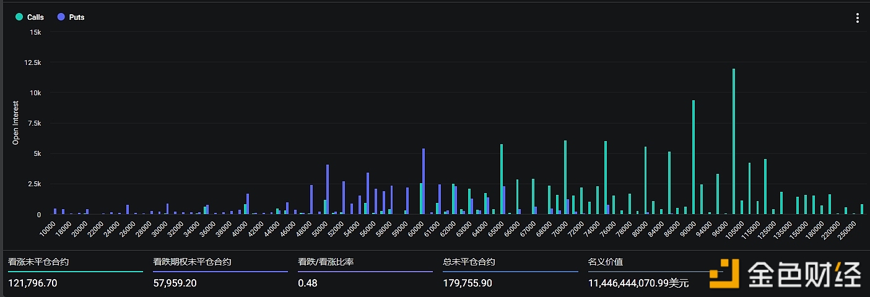Select the tall Puts bar at strike 60000
This screenshot has width=870, height=297.
click(x=424, y=181)
